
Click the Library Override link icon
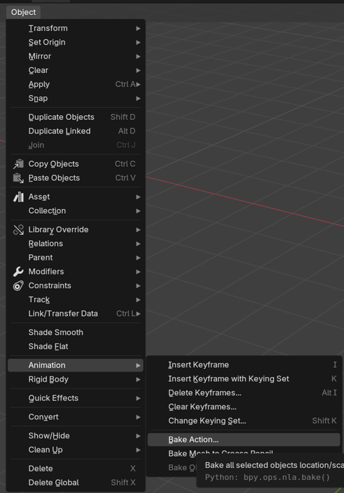click(x=19, y=229)
